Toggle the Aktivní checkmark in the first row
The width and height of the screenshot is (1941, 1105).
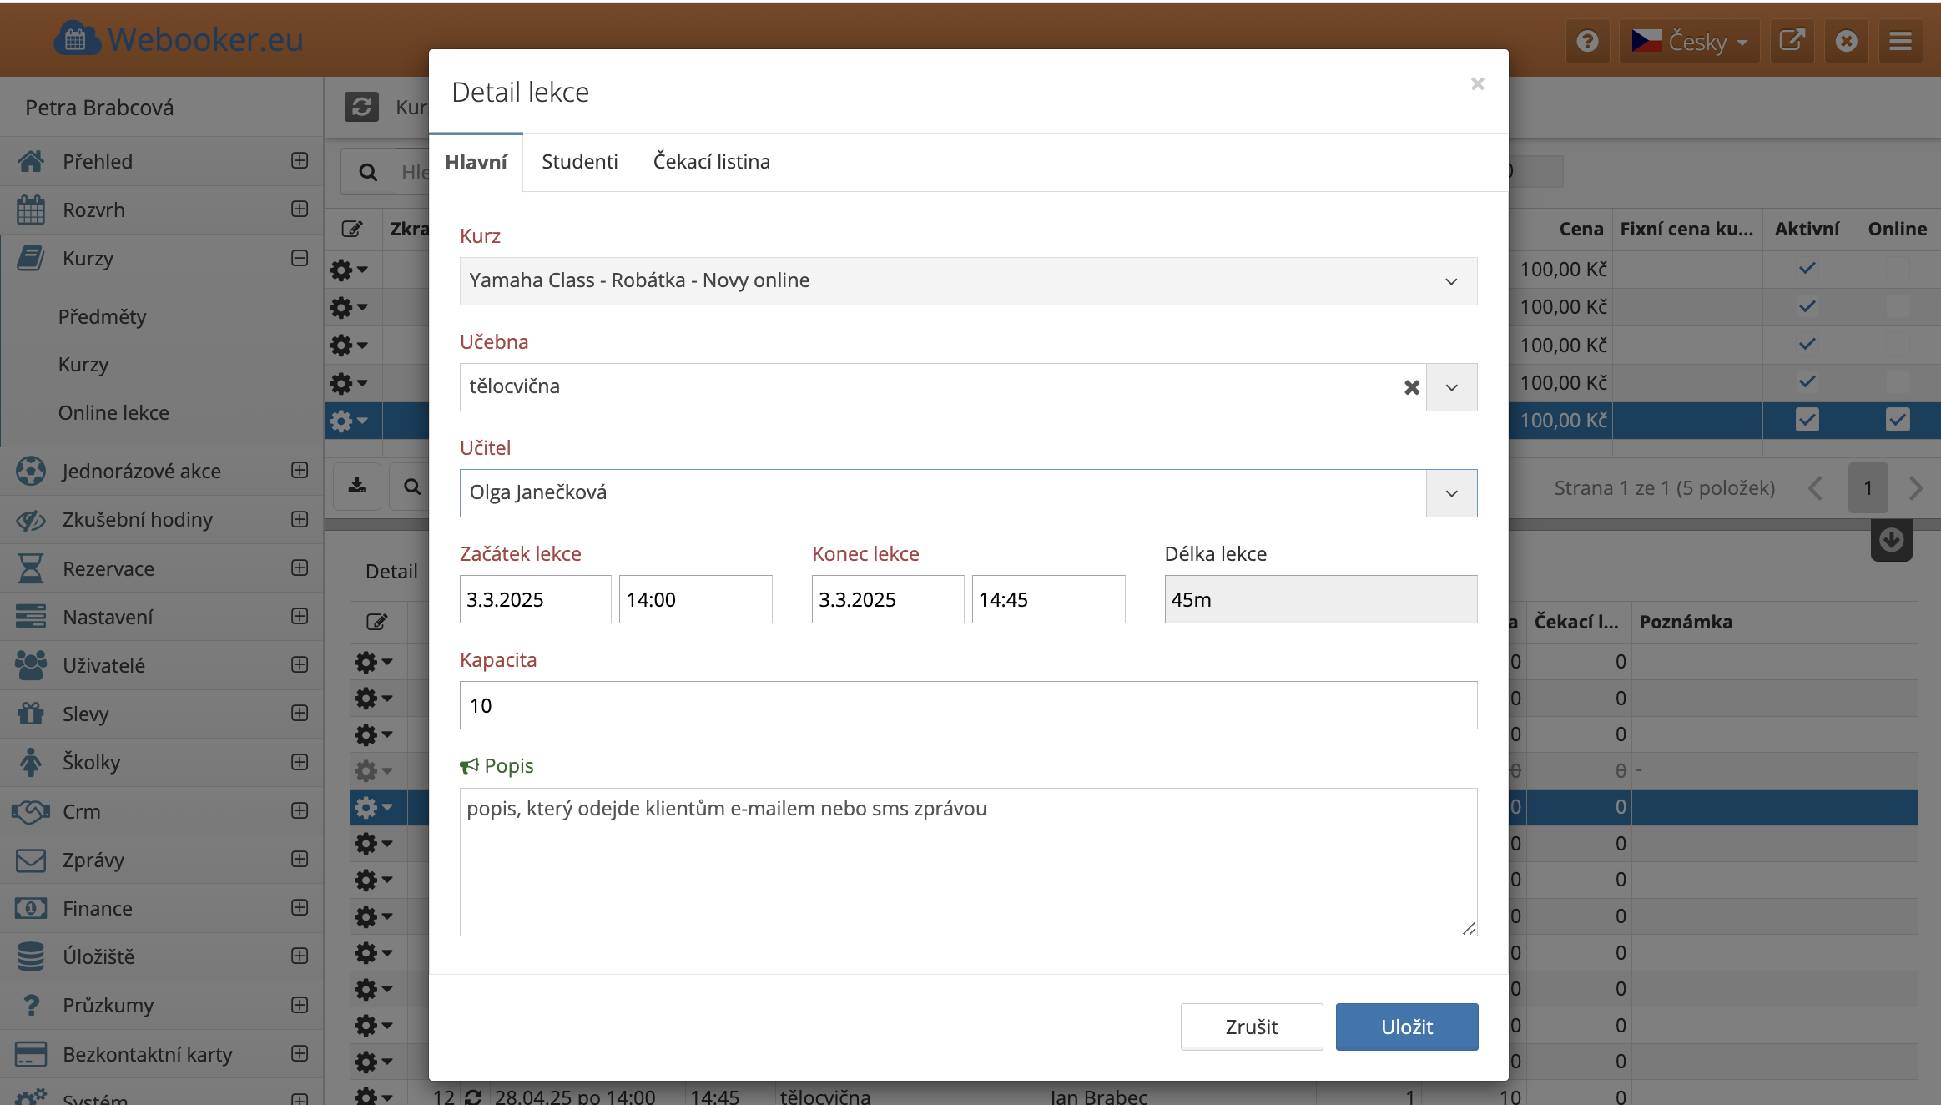[1807, 269]
